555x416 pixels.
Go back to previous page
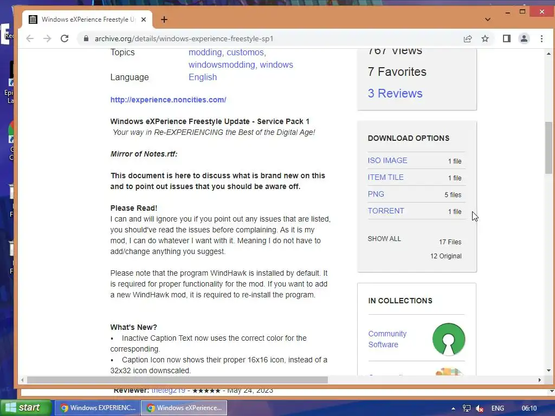[x=30, y=38]
